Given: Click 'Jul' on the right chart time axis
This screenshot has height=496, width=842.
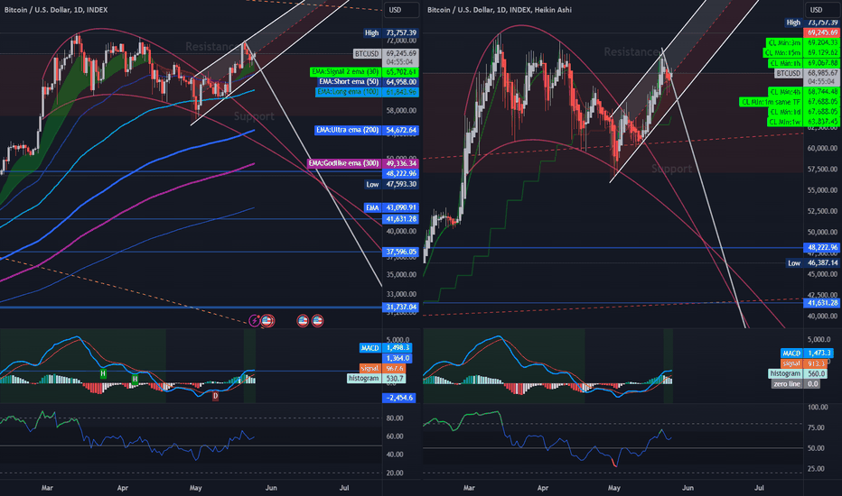Looking at the screenshot, I should click(759, 488).
